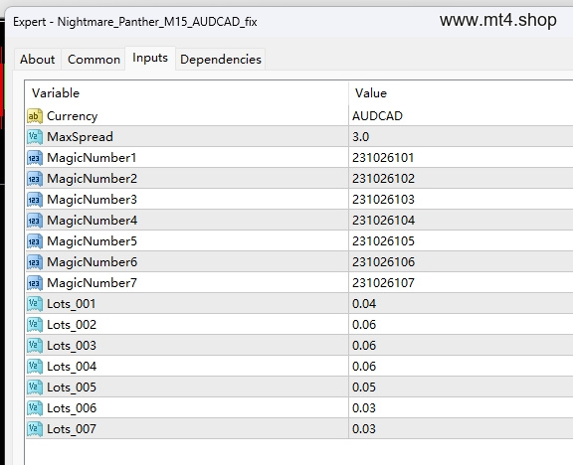Select the Lots_005 variable name

(x=72, y=387)
